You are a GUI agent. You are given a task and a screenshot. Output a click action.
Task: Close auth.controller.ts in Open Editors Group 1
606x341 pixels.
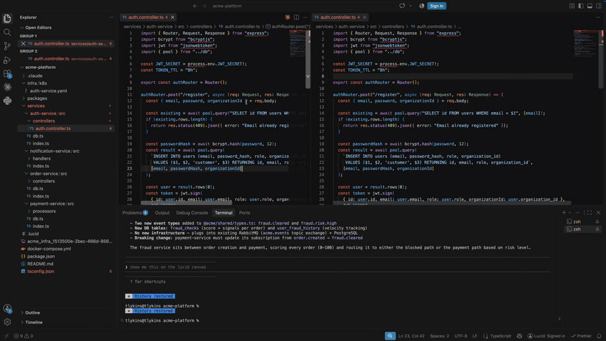23,44
